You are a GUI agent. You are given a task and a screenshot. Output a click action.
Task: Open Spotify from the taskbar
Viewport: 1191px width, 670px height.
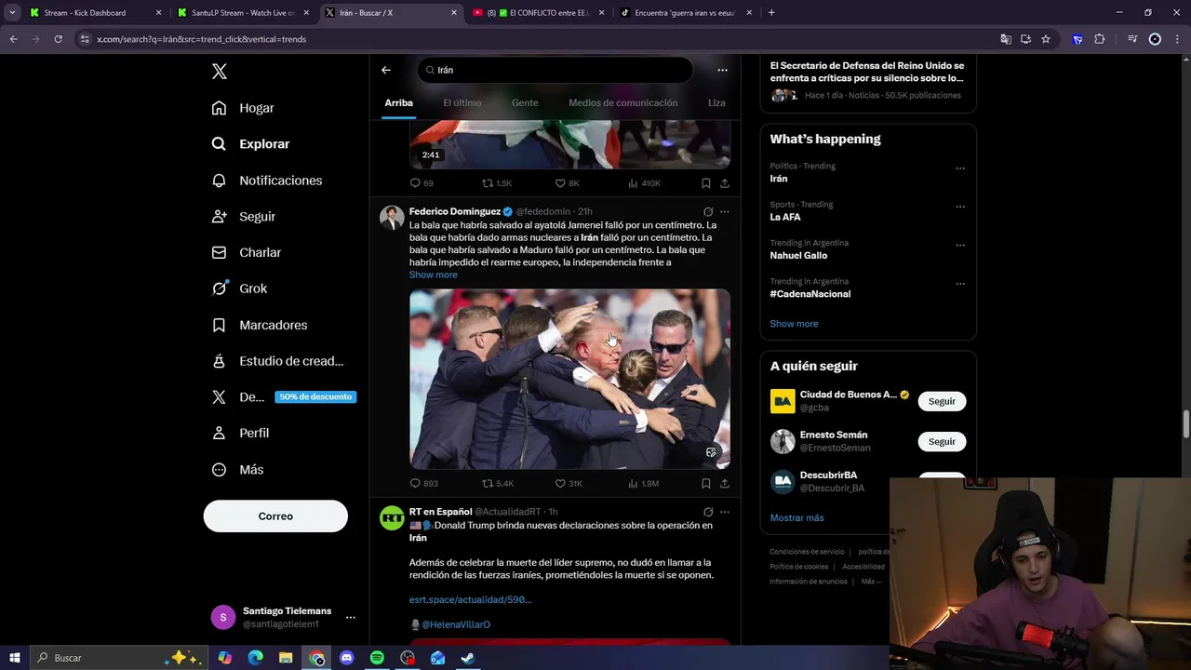(377, 658)
